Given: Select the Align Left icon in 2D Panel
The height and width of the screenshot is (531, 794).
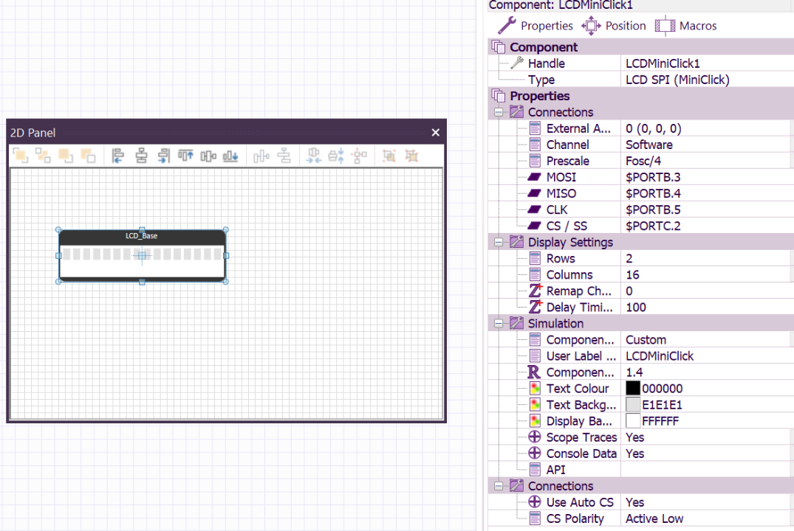Looking at the screenshot, I should coord(117,156).
